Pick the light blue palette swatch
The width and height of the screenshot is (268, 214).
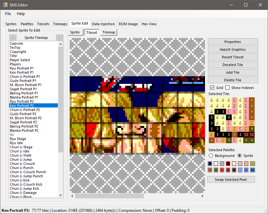pyautogui.click(x=240, y=170)
